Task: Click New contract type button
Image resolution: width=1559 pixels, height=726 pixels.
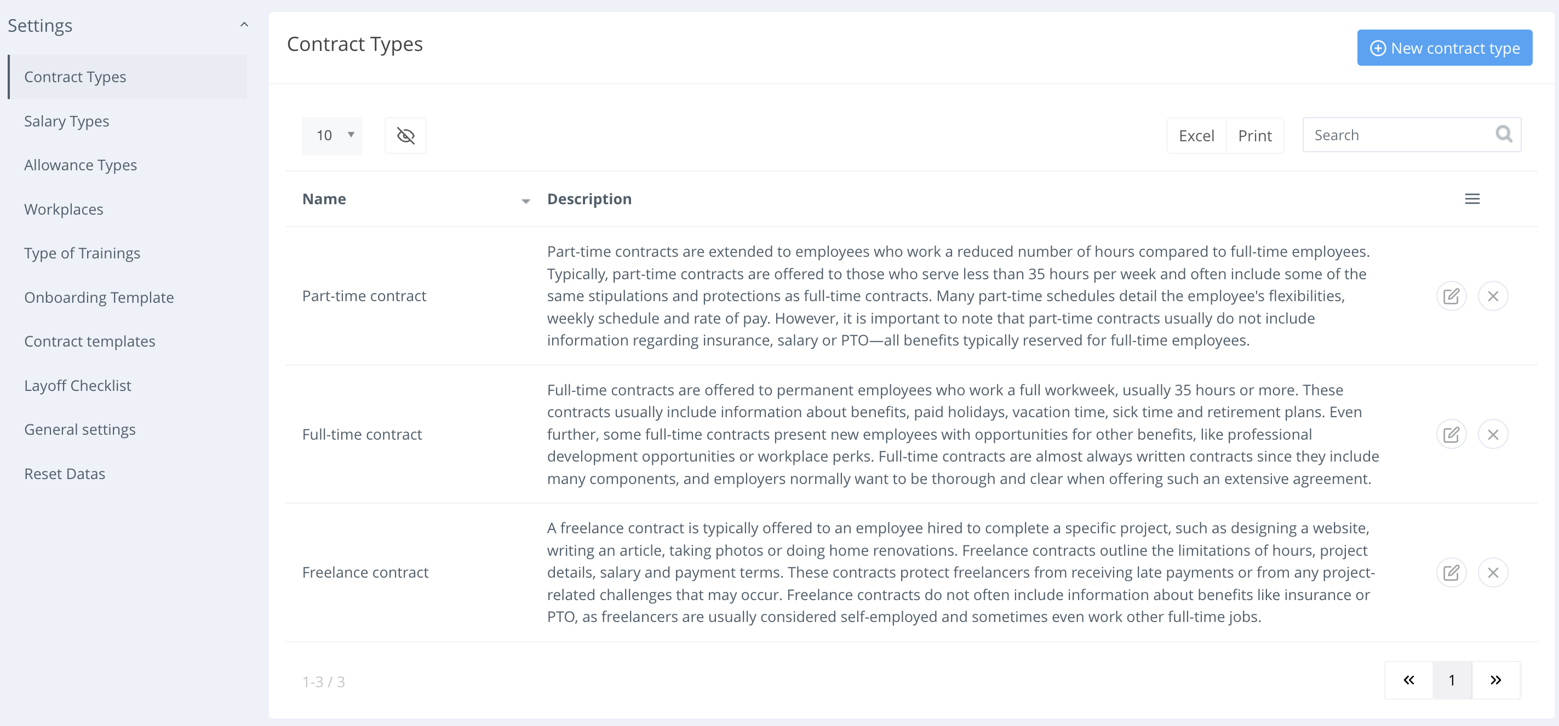Action: coord(1444,48)
